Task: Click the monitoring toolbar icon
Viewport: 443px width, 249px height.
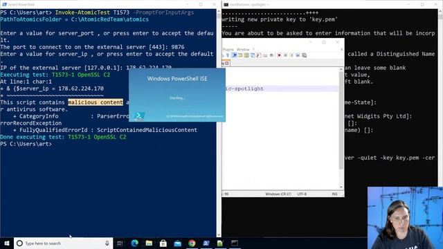Action: [x=271, y=55]
